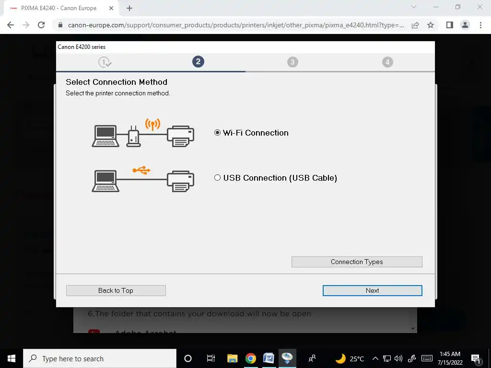Open the tab search dropdown chevron
This screenshot has width=491, height=368.
click(x=414, y=7)
